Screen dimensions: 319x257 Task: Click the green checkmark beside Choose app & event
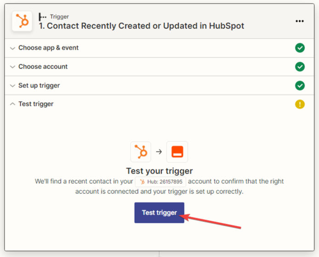pyautogui.click(x=300, y=48)
